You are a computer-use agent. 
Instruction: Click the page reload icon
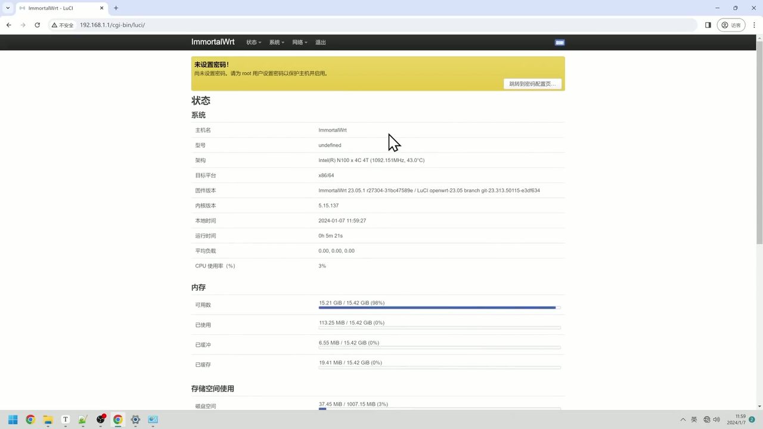pos(37,25)
